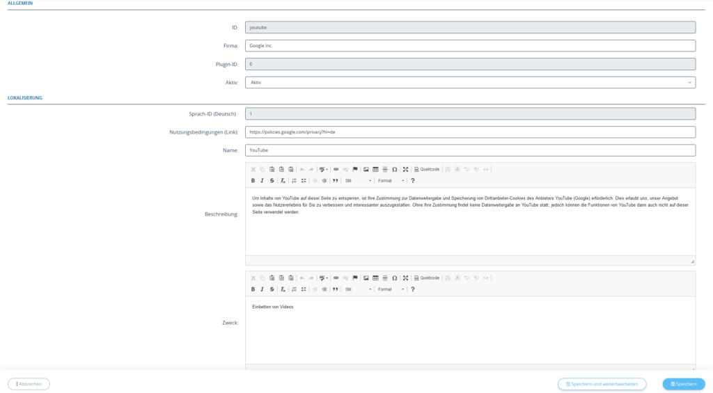Open spell check menu in Beschreibung editor

point(324,170)
